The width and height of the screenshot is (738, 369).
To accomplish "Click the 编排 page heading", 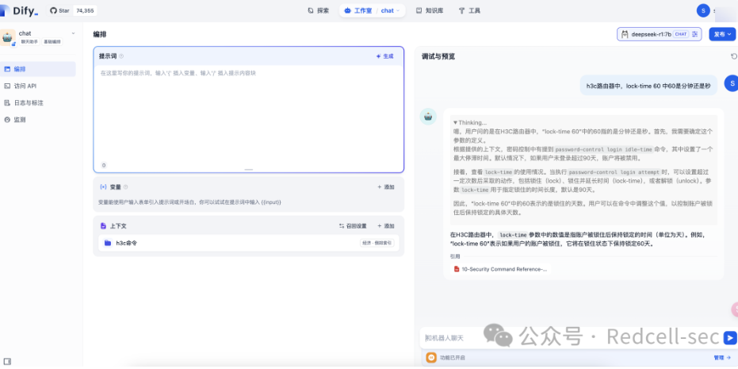I will click(100, 34).
